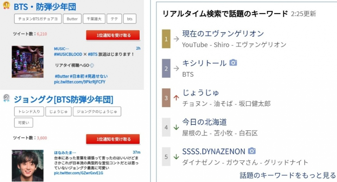Viewport: 337px width, 182px height.
Task: Choose the トレンド入り tag
Action: tap(29, 112)
